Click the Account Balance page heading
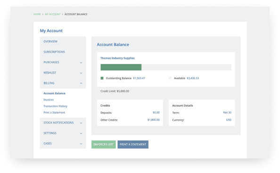Image resolution: width=280 pixels, height=173 pixels. pos(113,45)
